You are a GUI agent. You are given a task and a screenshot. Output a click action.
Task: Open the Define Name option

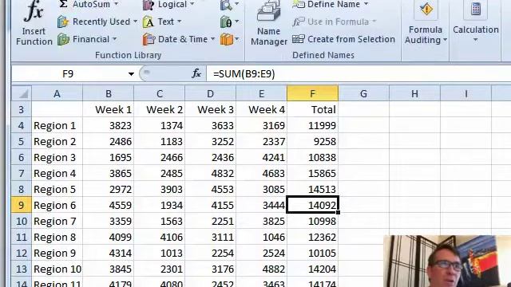pyautogui.click(x=330, y=5)
